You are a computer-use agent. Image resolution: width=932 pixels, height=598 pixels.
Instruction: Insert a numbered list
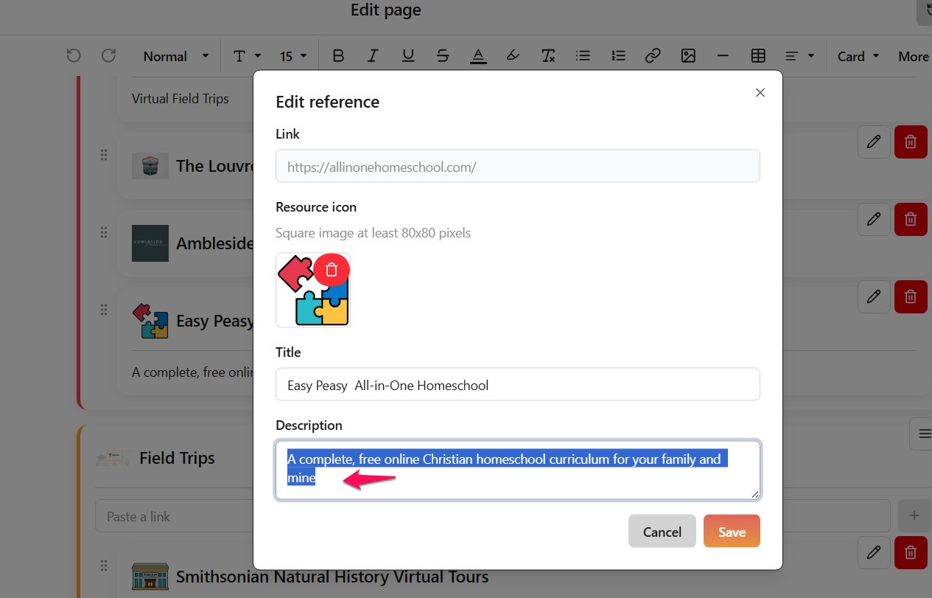pos(618,56)
